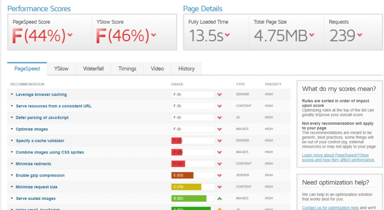Expand the Optimize images disclosure triangle

click(x=12, y=129)
